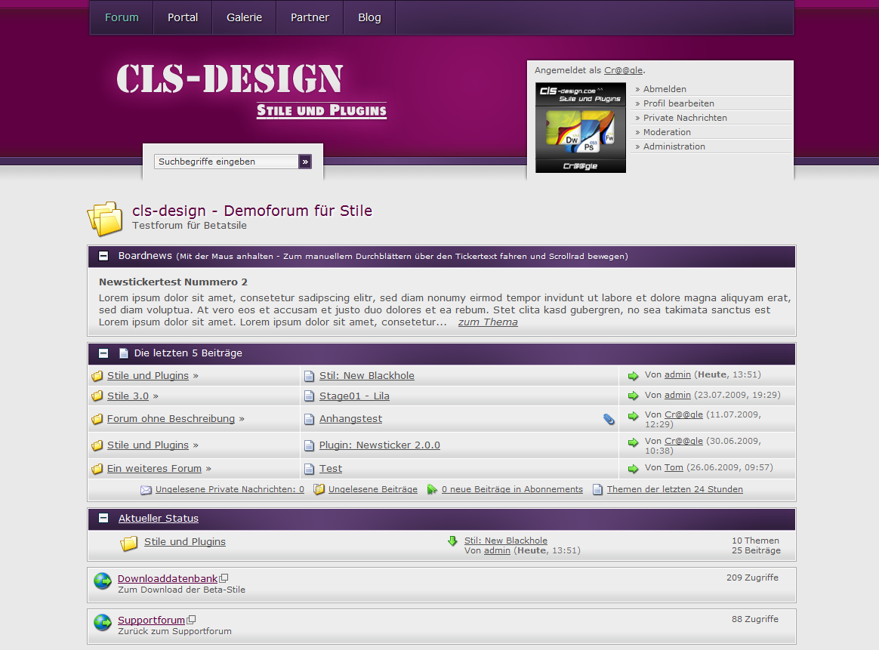879x650 pixels.
Task: Click the Cr@@gle user avatar image
Action: pyautogui.click(x=581, y=128)
